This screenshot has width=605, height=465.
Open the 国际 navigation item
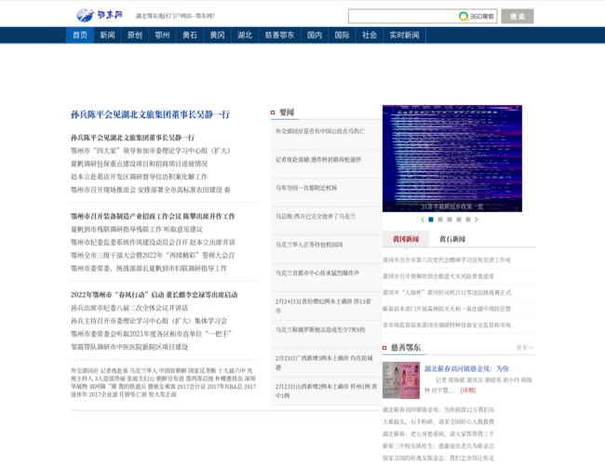[342, 35]
